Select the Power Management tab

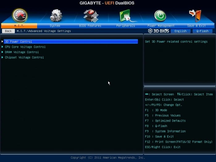[x=161, y=26]
